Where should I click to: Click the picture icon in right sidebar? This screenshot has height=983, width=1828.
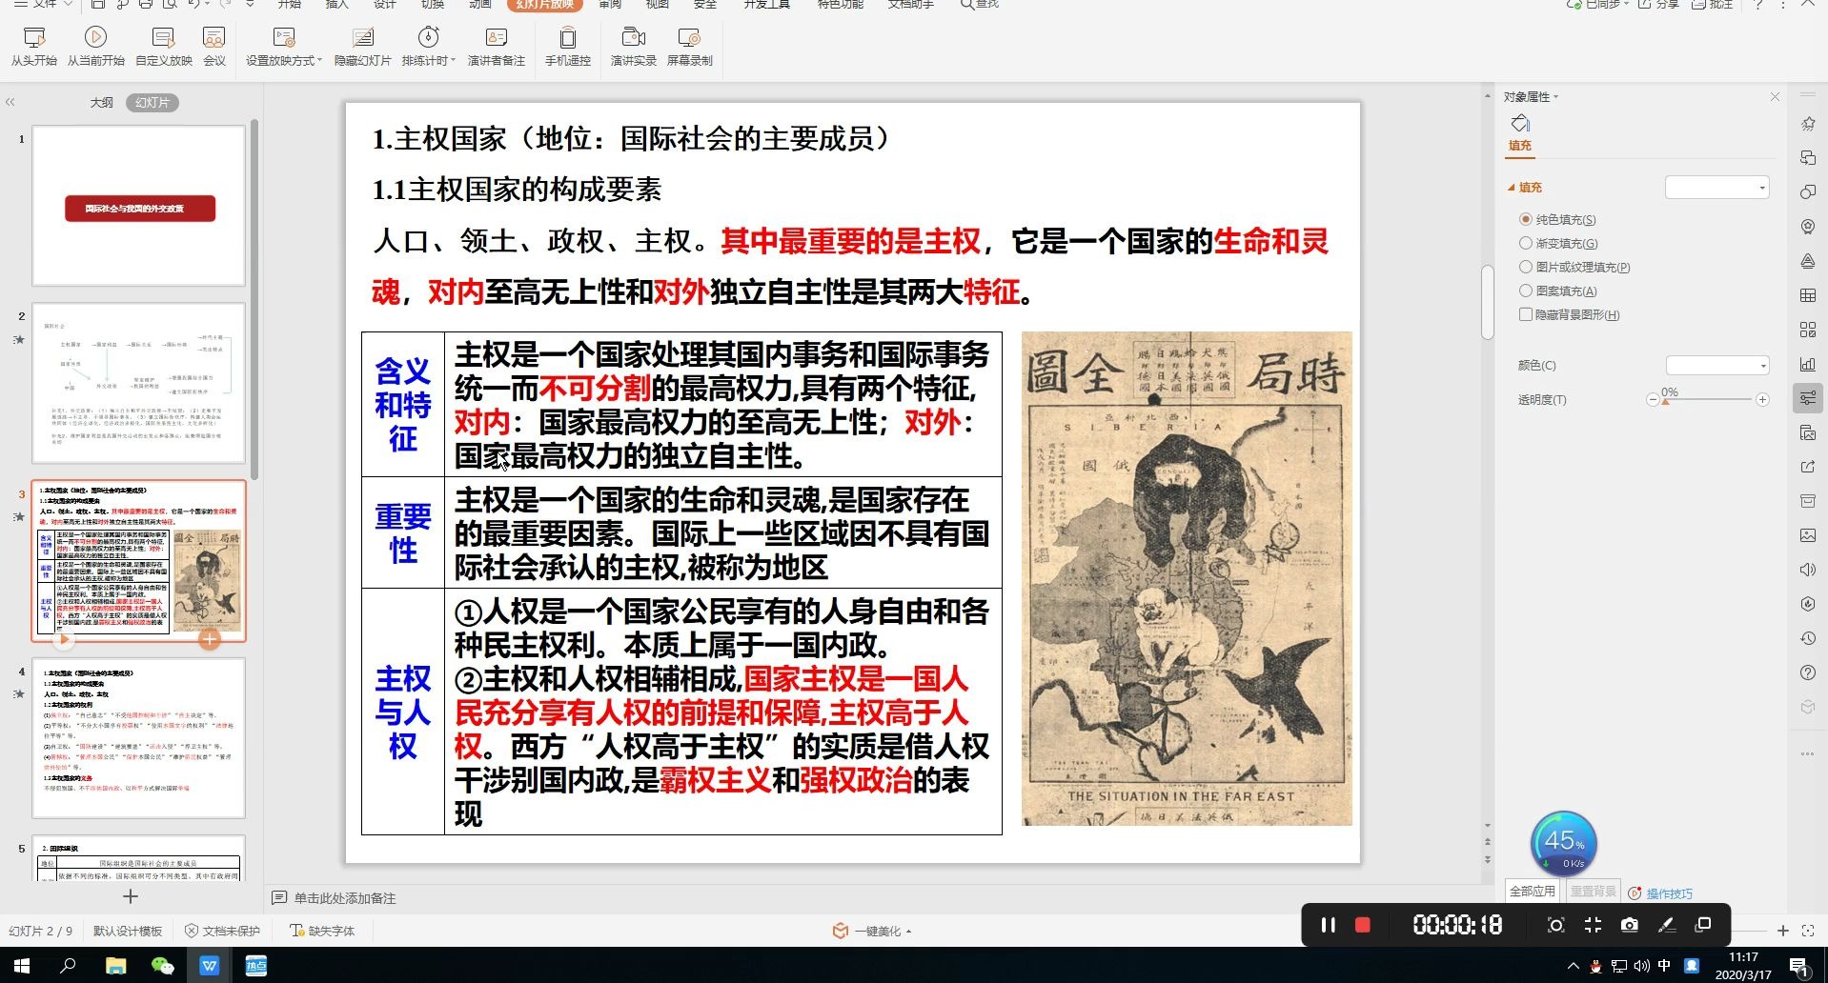pyautogui.click(x=1808, y=535)
